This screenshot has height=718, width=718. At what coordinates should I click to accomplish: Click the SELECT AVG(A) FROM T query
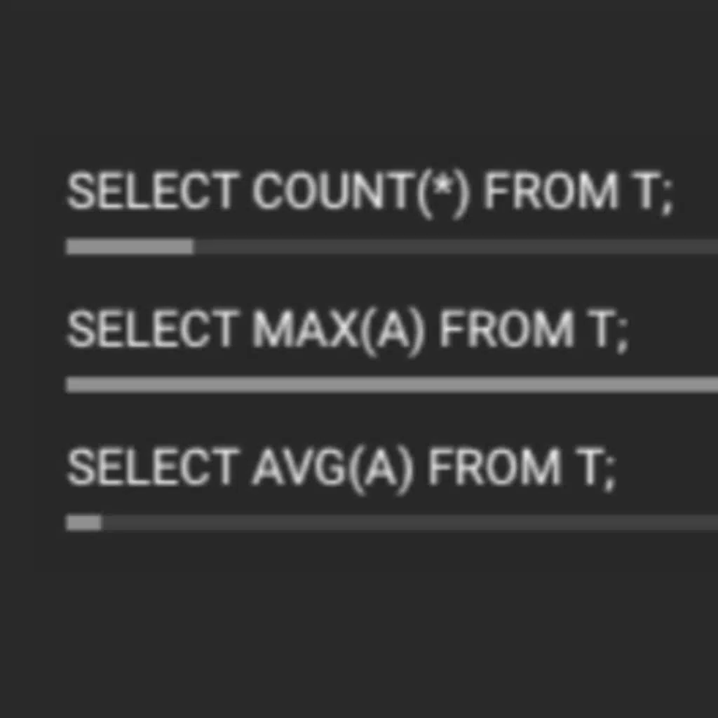click(341, 467)
